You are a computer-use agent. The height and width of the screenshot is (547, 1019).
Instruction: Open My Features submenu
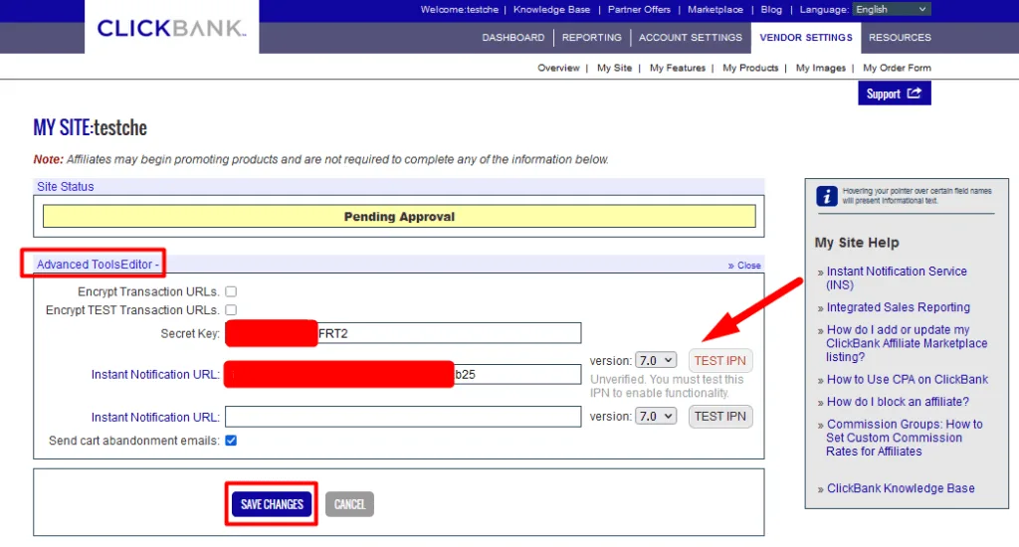[677, 68]
